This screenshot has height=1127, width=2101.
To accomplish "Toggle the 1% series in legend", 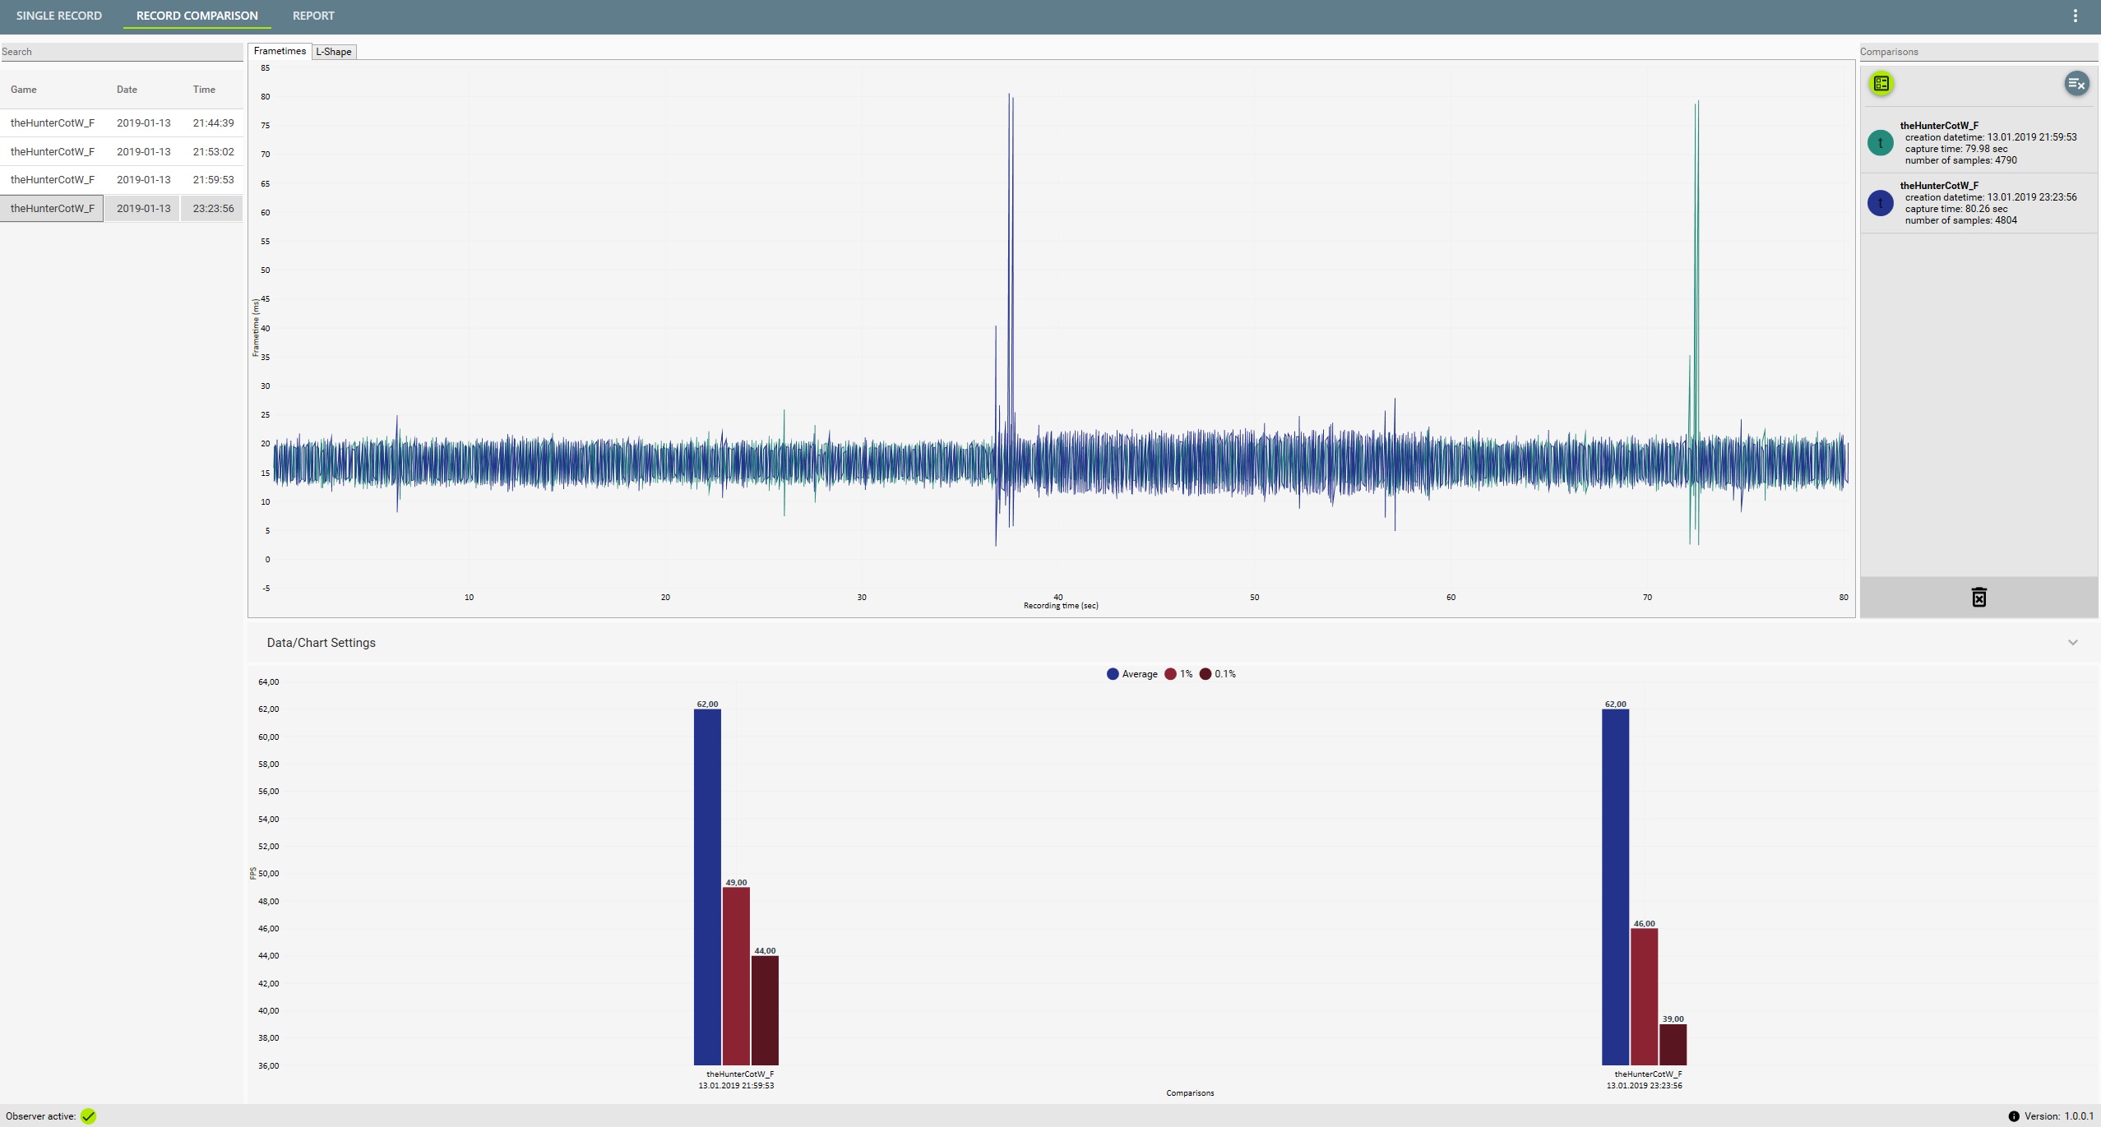I will tap(1178, 674).
